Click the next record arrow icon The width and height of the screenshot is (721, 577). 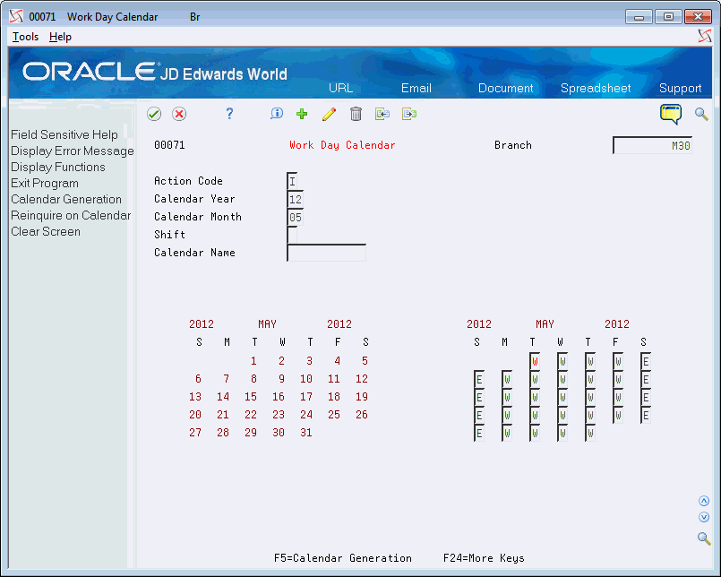(x=408, y=114)
